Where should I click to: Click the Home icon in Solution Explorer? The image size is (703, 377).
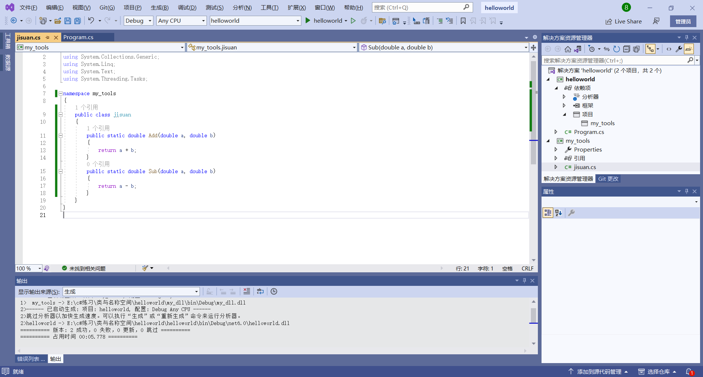568,49
